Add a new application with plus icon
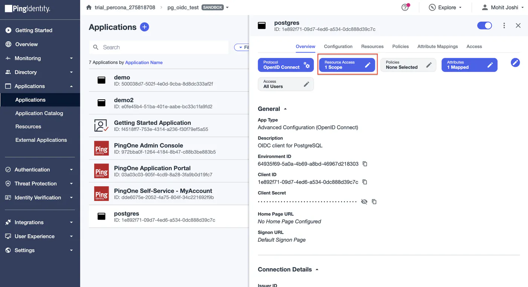The image size is (528, 287). pyautogui.click(x=144, y=27)
